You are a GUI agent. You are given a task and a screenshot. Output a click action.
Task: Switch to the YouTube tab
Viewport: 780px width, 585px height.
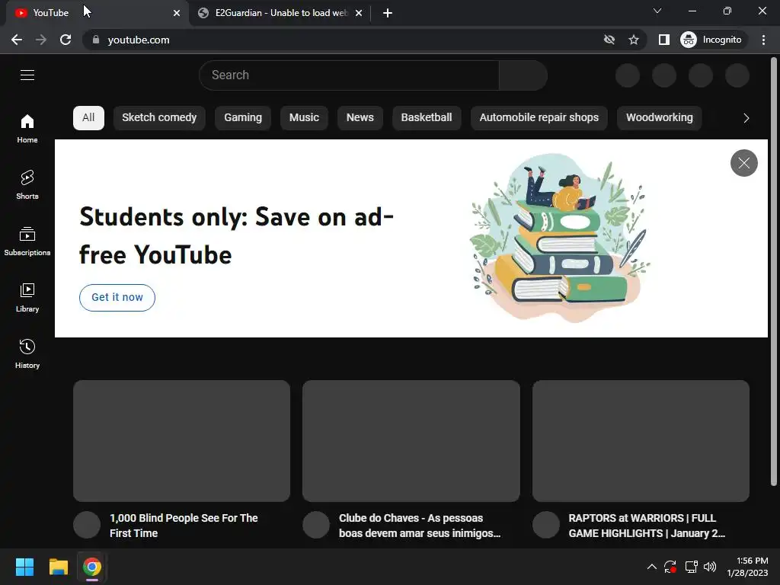point(97,13)
